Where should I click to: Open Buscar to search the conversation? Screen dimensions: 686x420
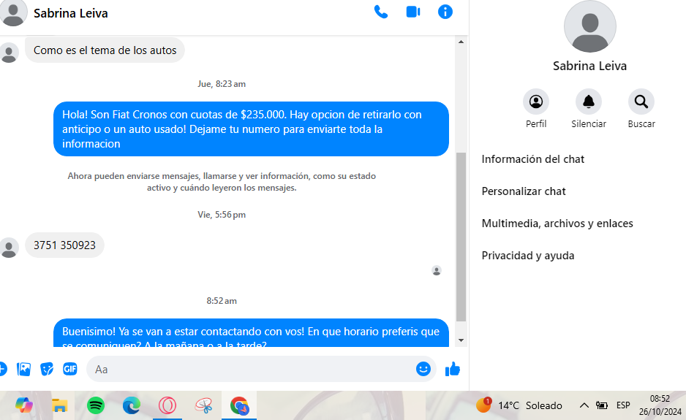click(641, 102)
